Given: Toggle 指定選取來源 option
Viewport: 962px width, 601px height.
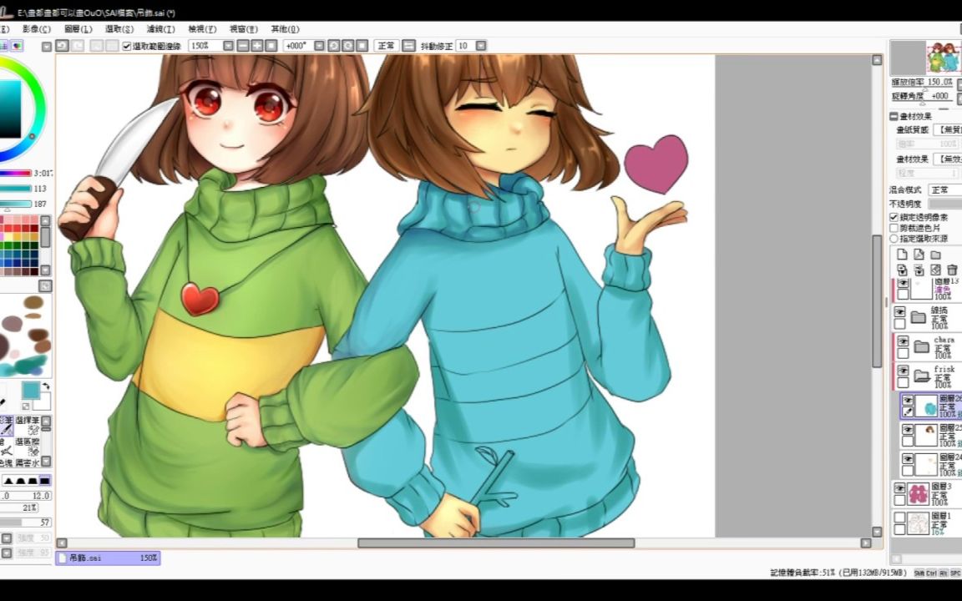Looking at the screenshot, I should tap(894, 238).
